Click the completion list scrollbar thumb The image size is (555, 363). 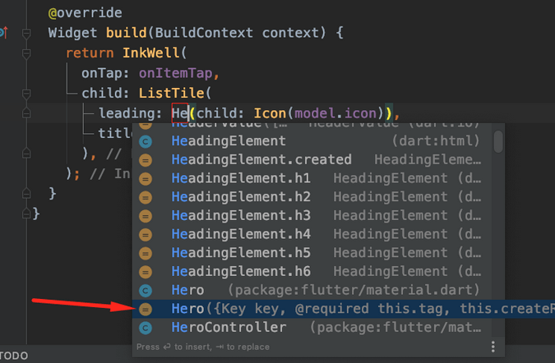click(x=497, y=140)
